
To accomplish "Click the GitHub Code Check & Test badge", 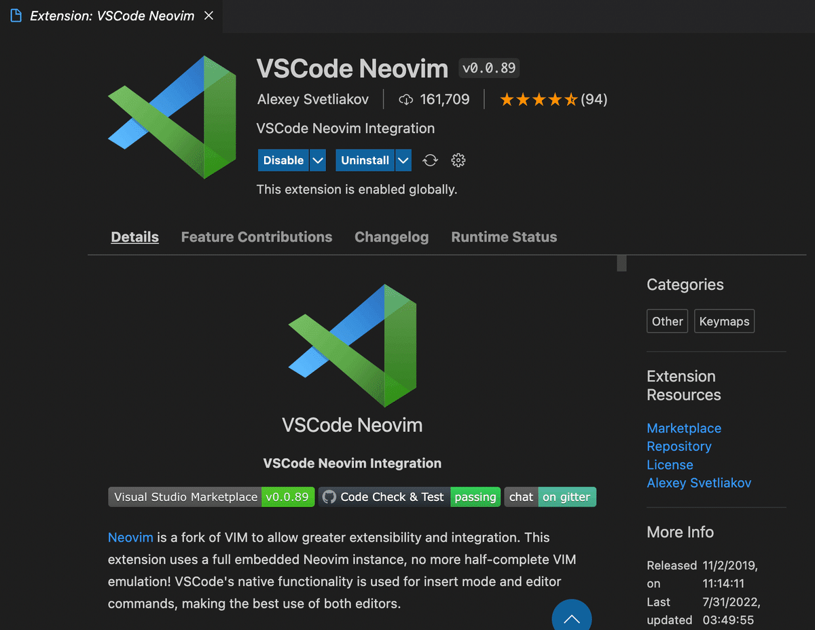I will pyautogui.click(x=410, y=497).
